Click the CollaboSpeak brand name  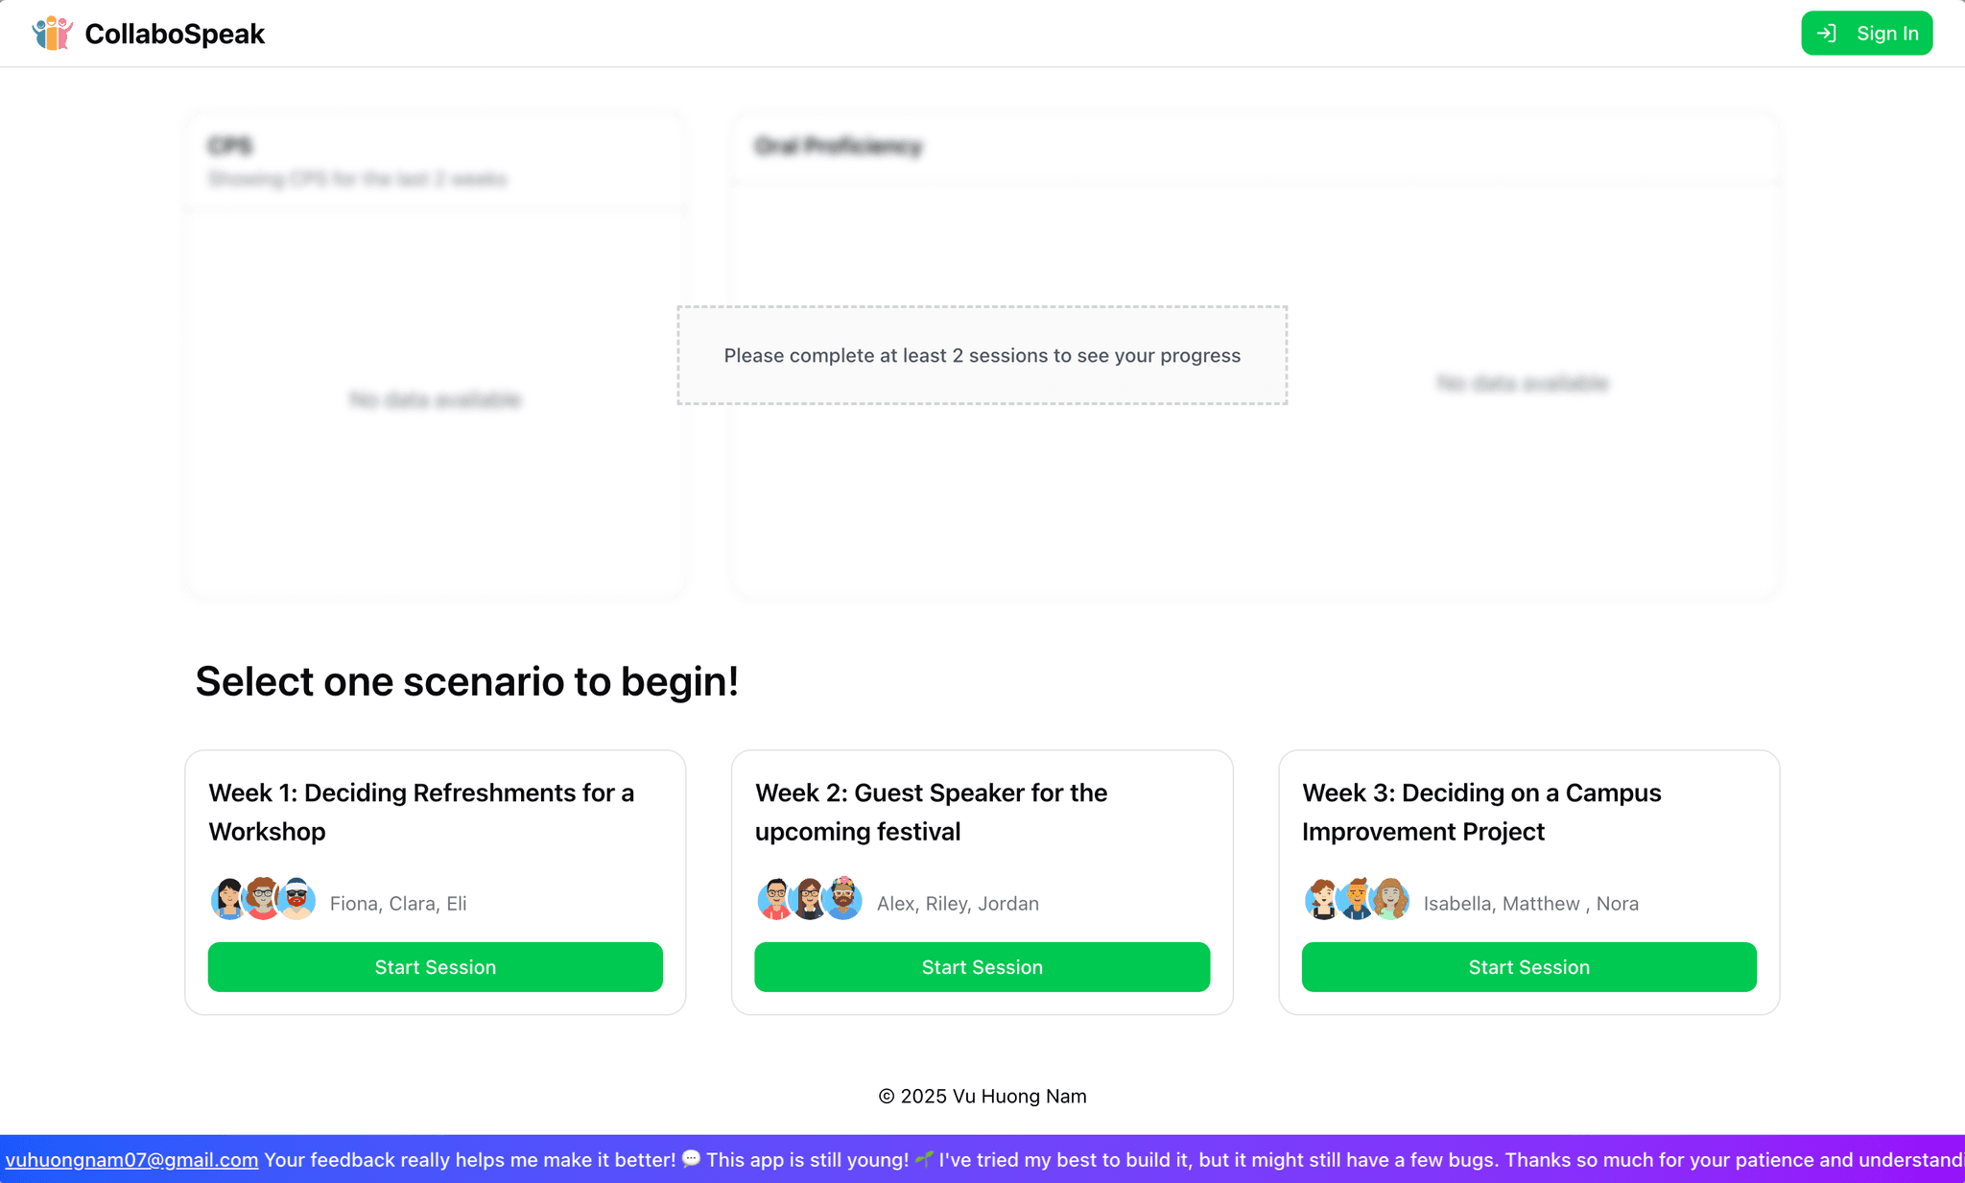175,34
